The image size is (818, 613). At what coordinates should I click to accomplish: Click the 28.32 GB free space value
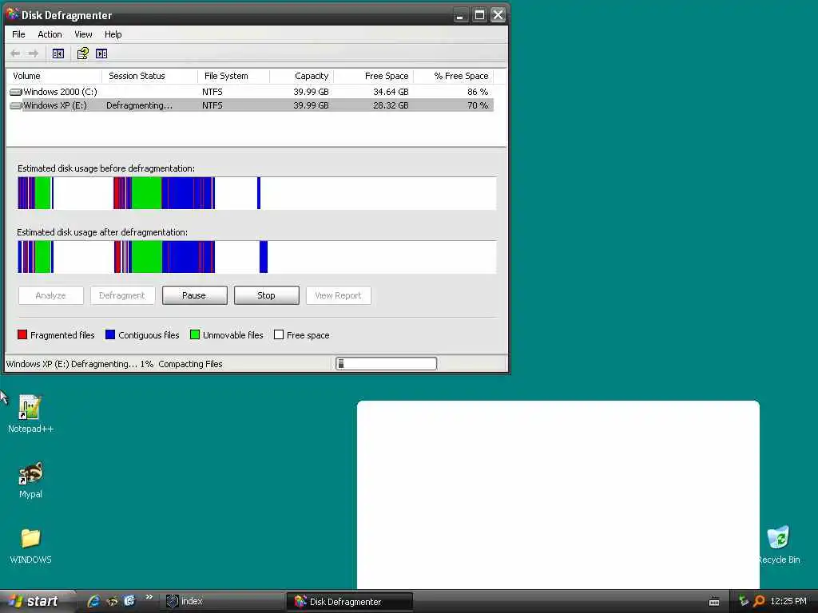(x=391, y=105)
